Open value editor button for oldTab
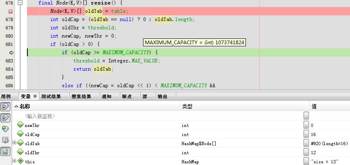The height and width of the screenshot is (165, 350). pyautogui.click(x=306, y=143)
